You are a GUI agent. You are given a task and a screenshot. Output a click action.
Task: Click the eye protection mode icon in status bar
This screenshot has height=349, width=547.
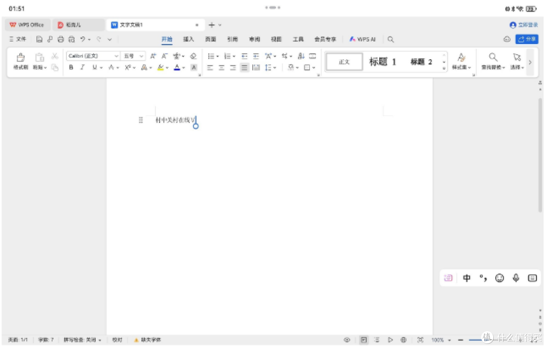(347, 339)
